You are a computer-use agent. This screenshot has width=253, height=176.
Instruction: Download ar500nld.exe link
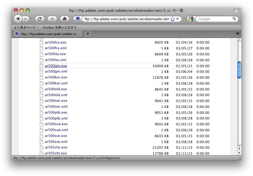56,89
